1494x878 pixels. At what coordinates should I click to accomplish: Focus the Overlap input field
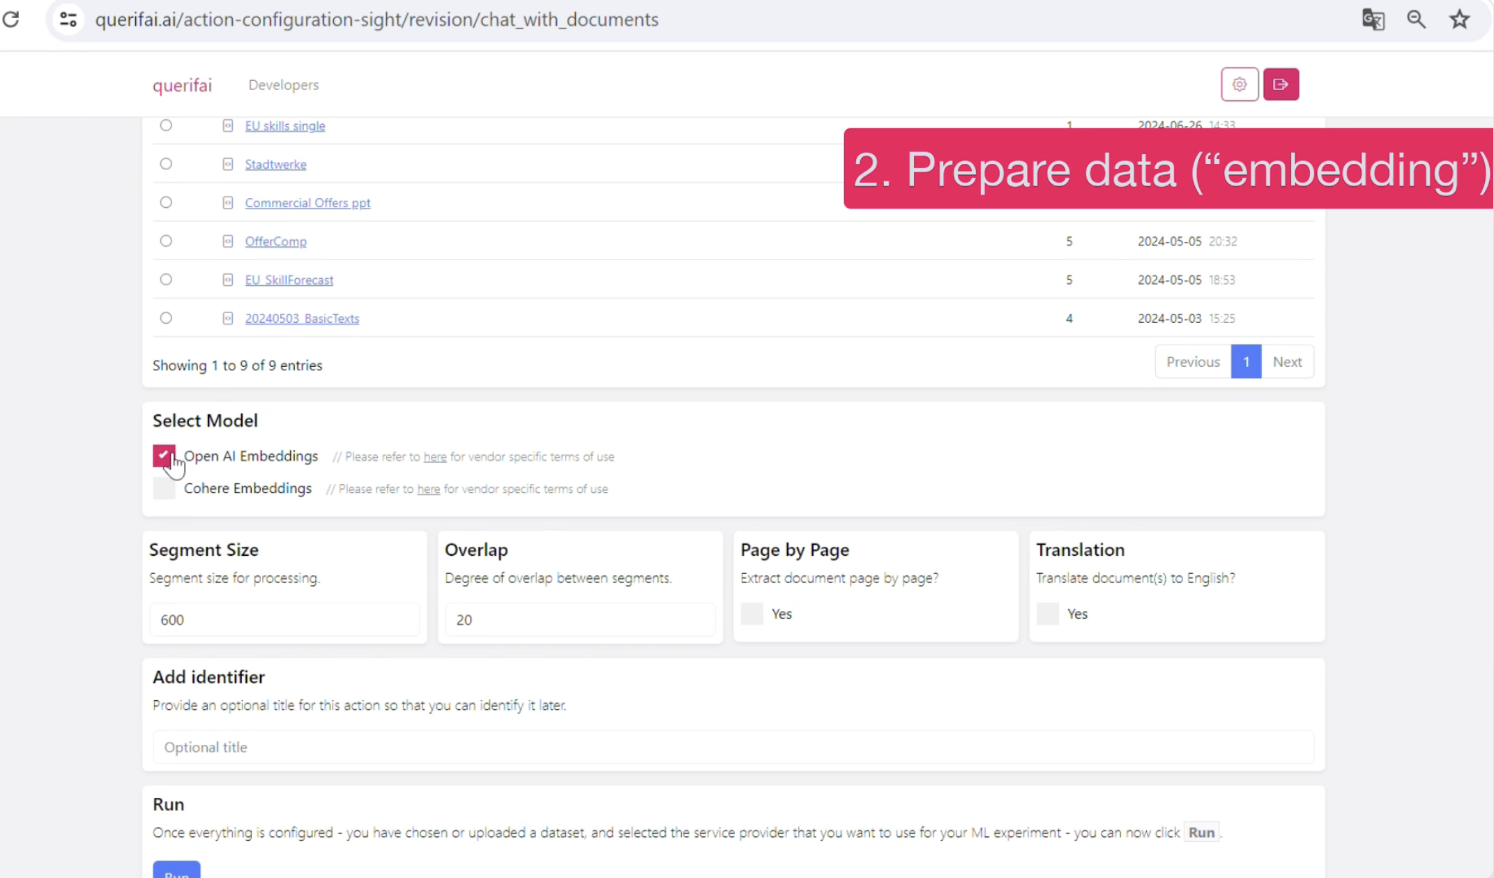pos(580,619)
